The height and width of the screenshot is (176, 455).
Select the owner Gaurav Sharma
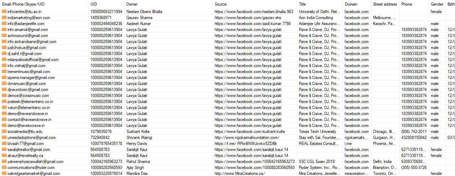[x=139, y=18]
